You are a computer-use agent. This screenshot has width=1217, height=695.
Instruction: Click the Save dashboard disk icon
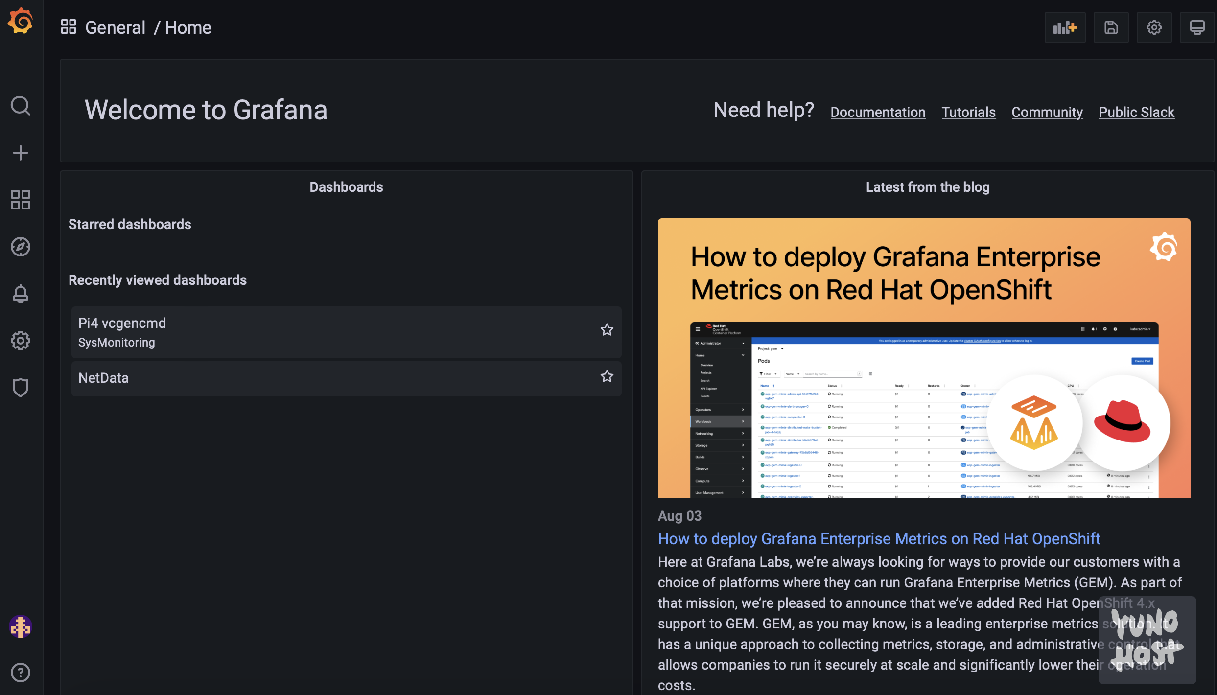[x=1111, y=27]
